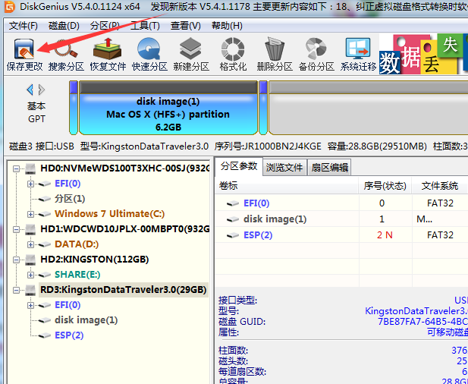Expand the DATA(D:) tree node

(30, 244)
